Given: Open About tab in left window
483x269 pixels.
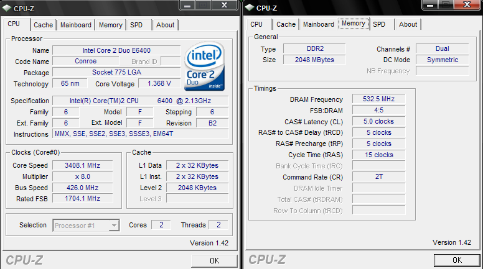Looking at the screenshot, I should click(x=165, y=25).
